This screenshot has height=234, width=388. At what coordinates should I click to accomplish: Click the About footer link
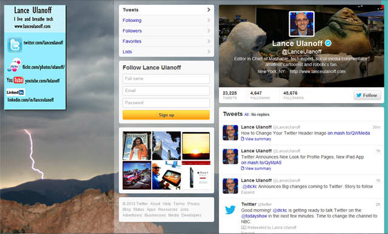(x=155, y=204)
